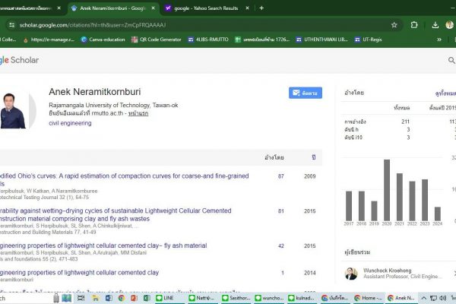The width and height of the screenshot is (456, 304).
Task: Open citations count 81
Action: click(x=281, y=211)
